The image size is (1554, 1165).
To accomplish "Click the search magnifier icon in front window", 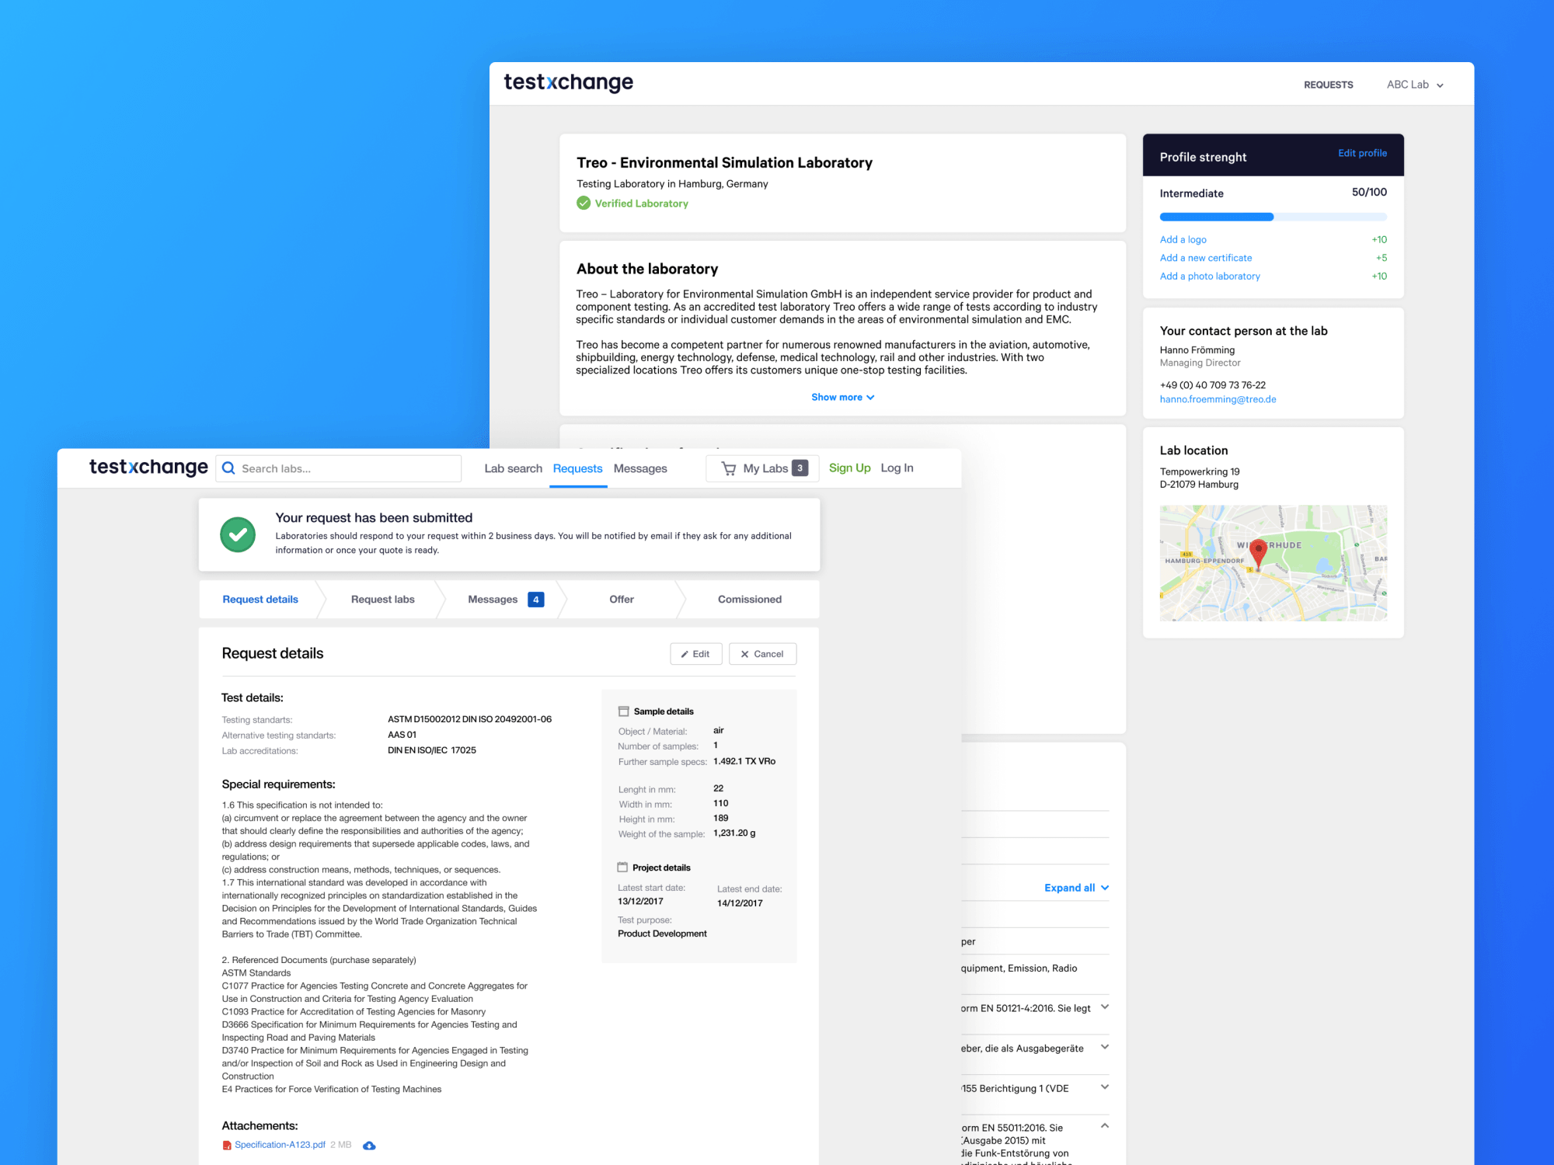I will point(228,468).
